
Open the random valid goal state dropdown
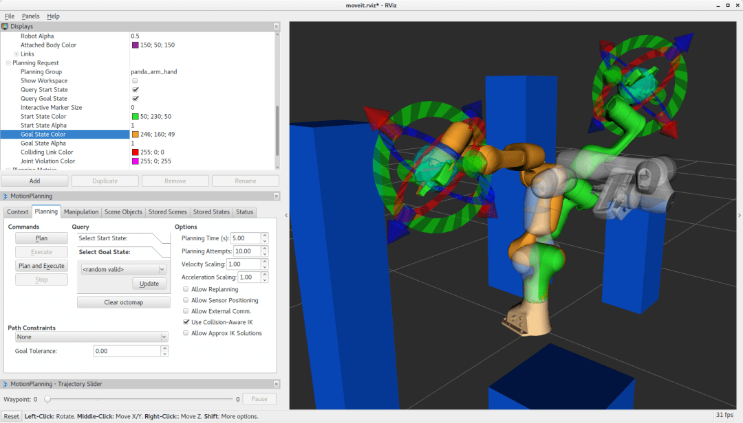click(123, 269)
